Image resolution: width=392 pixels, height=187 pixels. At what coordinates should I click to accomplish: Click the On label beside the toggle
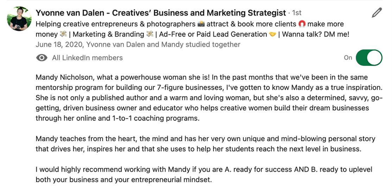pyautogui.click(x=348, y=58)
